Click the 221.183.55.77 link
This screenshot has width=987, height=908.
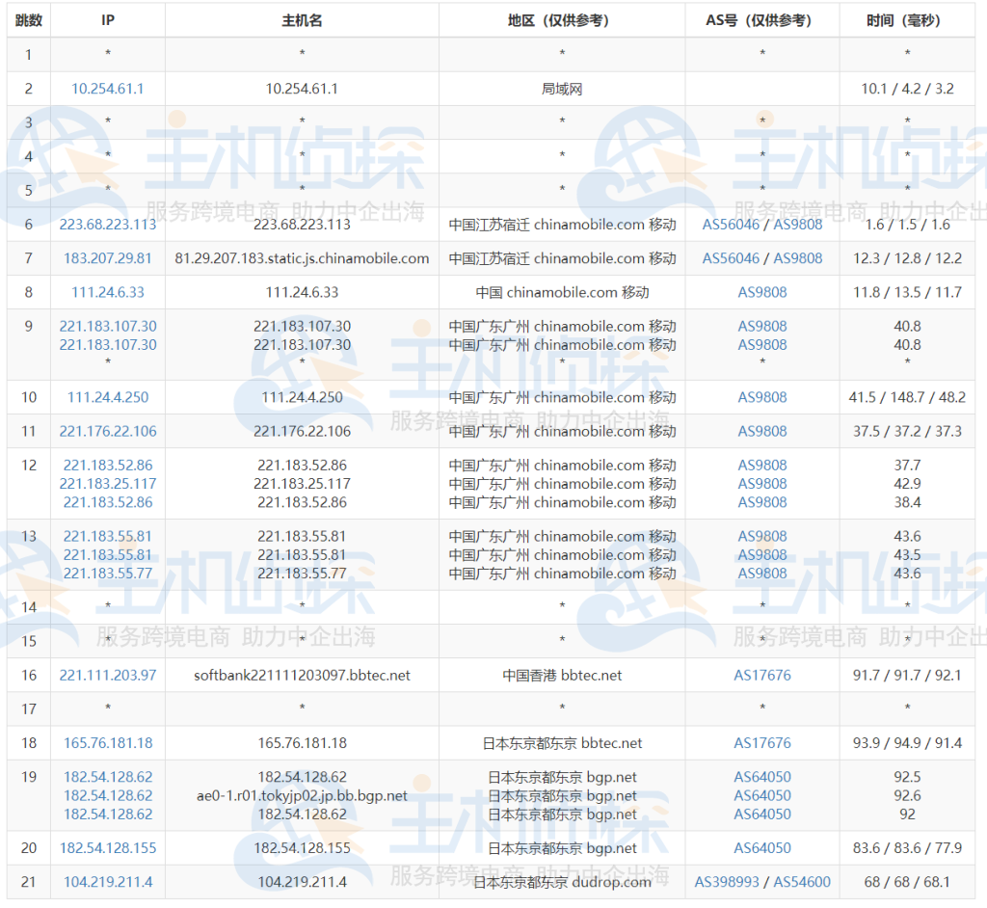(x=107, y=573)
